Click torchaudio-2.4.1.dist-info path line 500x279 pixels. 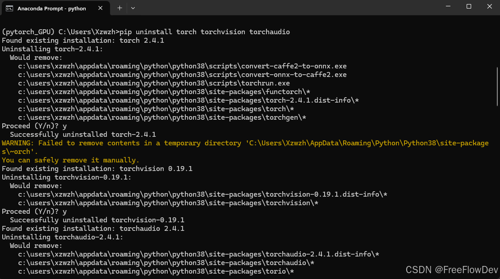pyautogui.click(x=198, y=255)
